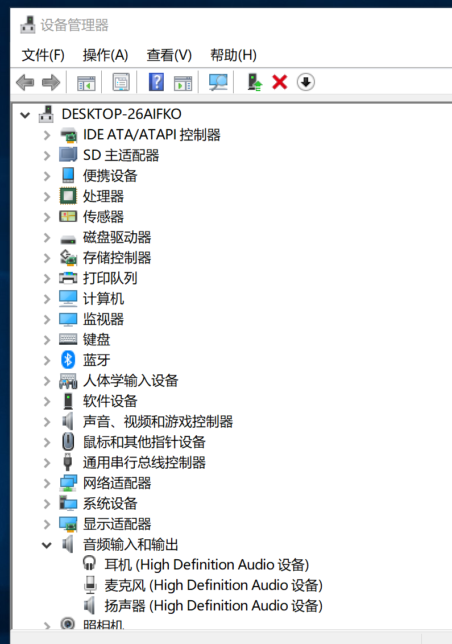Open the 操作(A) menu
Viewport: 452px width, 644px height.
(x=105, y=55)
